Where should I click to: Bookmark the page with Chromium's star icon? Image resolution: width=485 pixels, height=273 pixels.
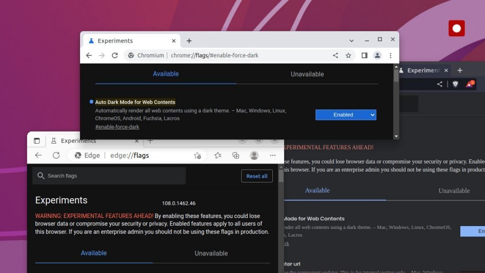click(349, 55)
